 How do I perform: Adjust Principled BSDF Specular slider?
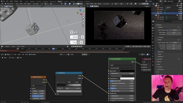click(122, 88)
